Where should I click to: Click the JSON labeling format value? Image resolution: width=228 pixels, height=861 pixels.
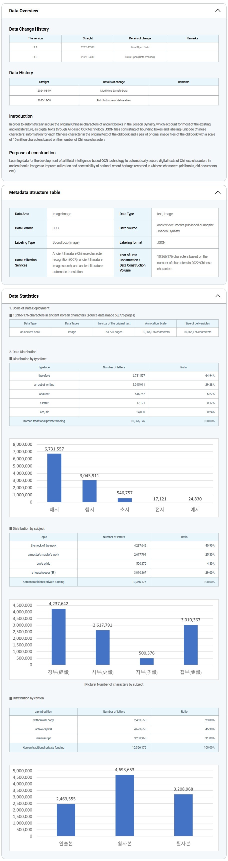point(161,242)
